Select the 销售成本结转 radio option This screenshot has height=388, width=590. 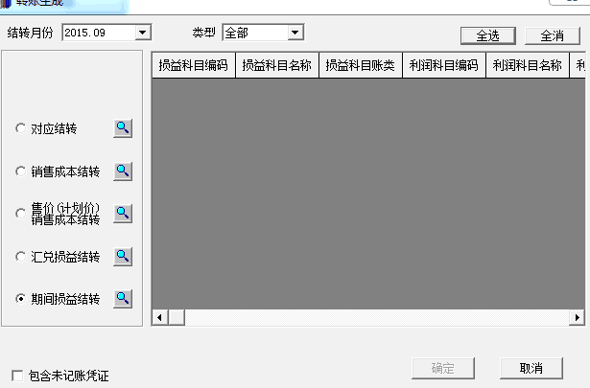pos(20,171)
